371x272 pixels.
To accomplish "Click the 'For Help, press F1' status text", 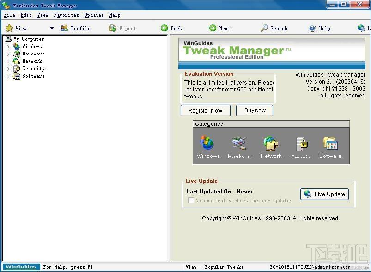I will click(x=68, y=267).
